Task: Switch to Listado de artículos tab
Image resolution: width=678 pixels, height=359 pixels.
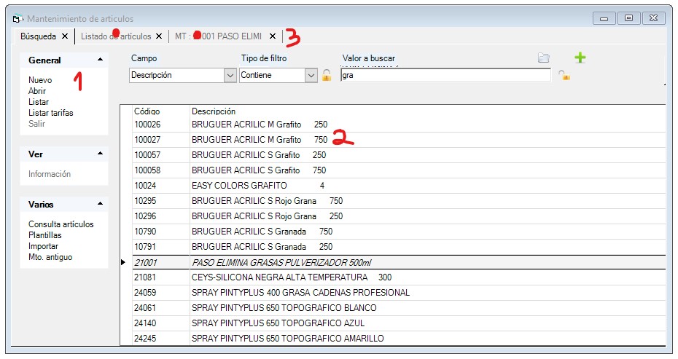Action: 116,36
